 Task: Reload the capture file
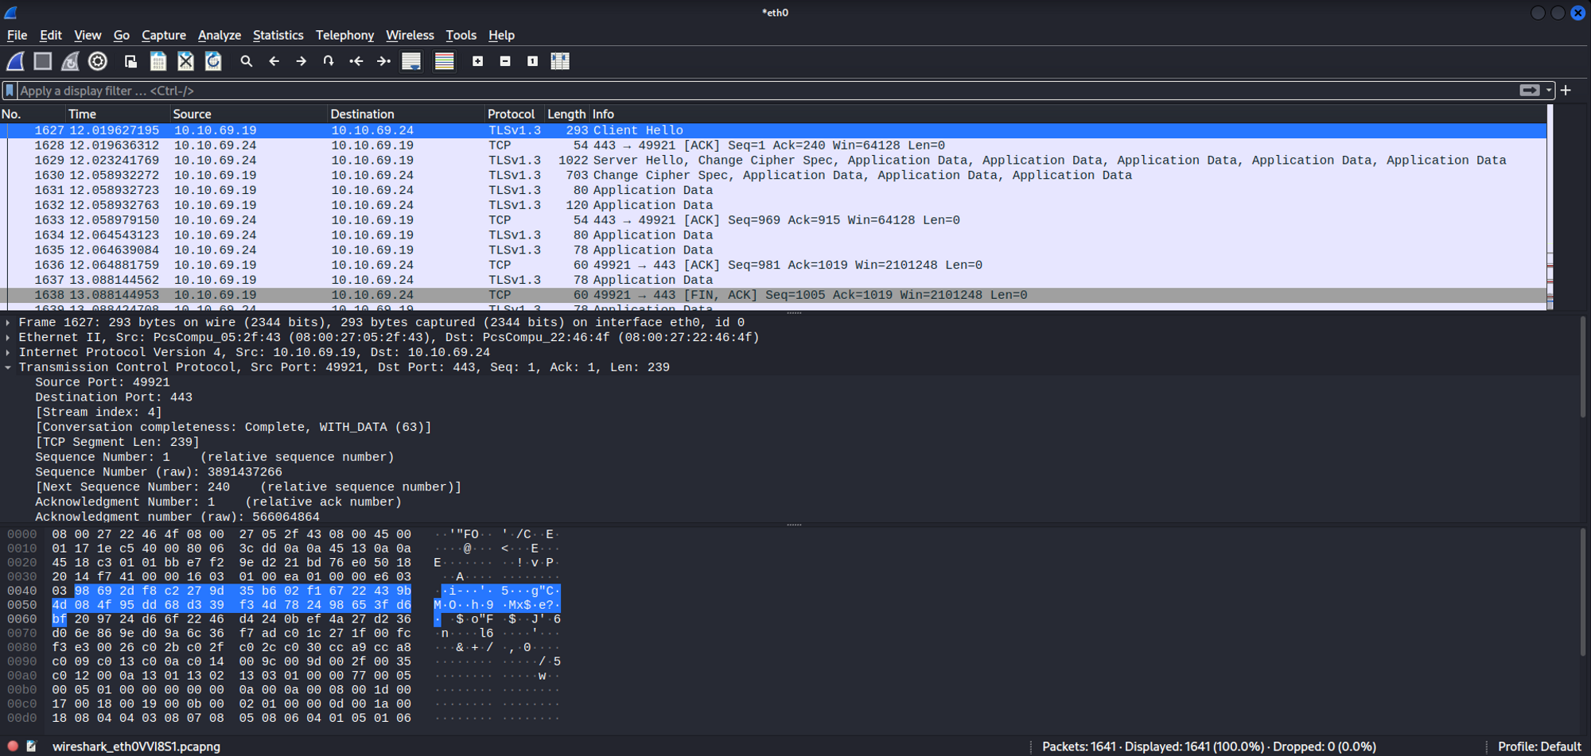(213, 61)
